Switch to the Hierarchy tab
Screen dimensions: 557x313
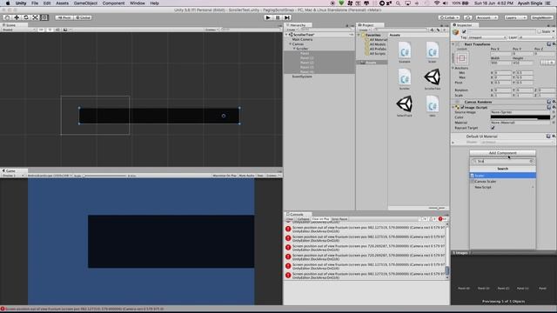point(298,25)
